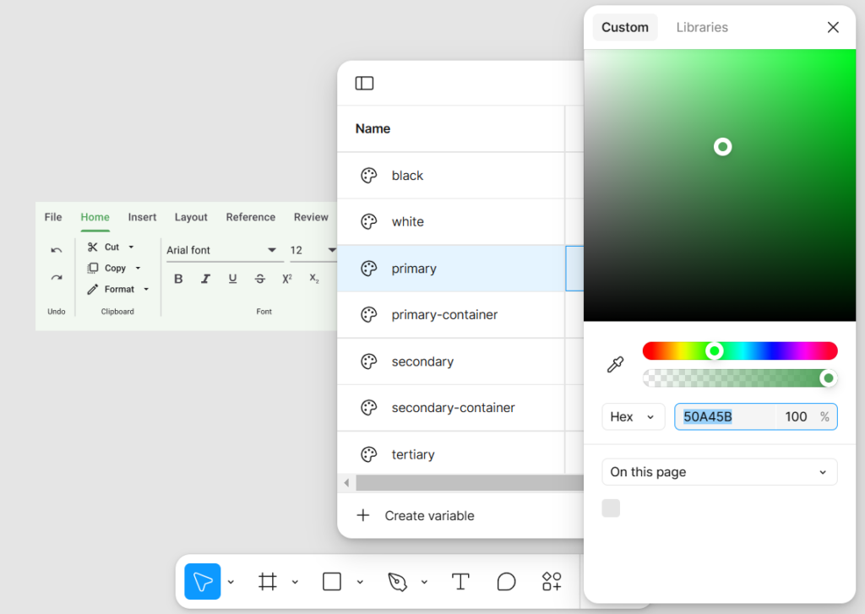
Task: Select the hex value input field
Action: click(724, 416)
